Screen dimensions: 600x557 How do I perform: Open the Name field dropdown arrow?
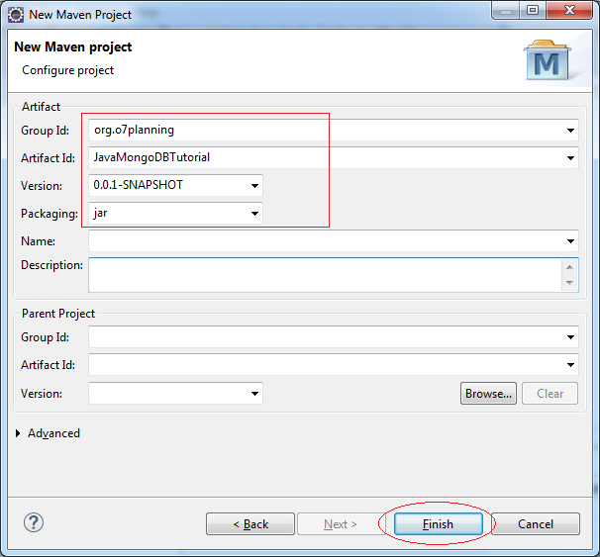(x=570, y=241)
